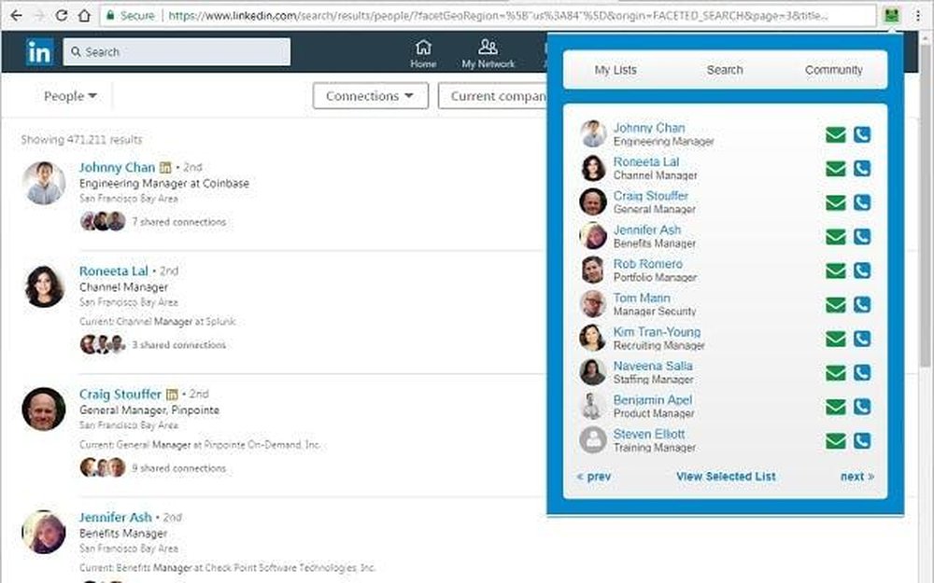Click the View Selected List link
This screenshot has height=583, width=934.
[x=726, y=477]
